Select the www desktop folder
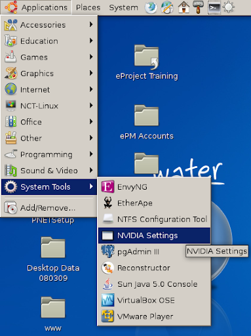Viewport: 251px width, 336px height. pyautogui.click(x=53, y=314)
